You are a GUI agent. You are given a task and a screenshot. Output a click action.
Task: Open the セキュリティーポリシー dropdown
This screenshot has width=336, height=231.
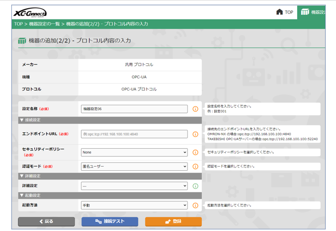click(134, 152)
